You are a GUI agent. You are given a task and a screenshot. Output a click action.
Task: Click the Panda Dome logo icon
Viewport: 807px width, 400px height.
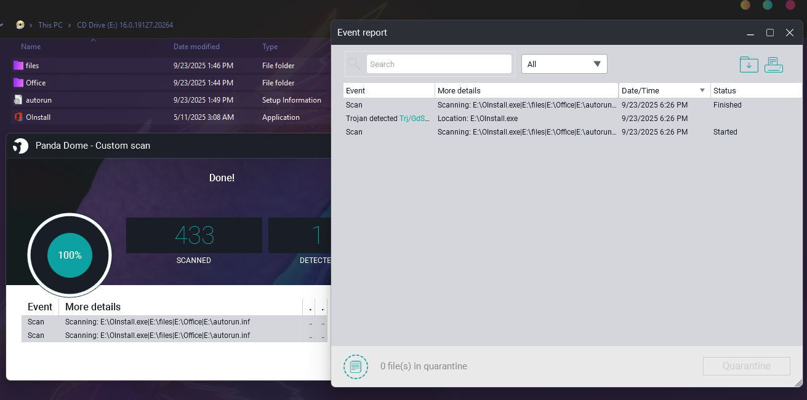pyautogui.click(x=20, y=146)
